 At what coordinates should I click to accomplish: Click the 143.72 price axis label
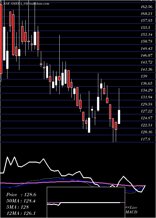pos(147,62)
